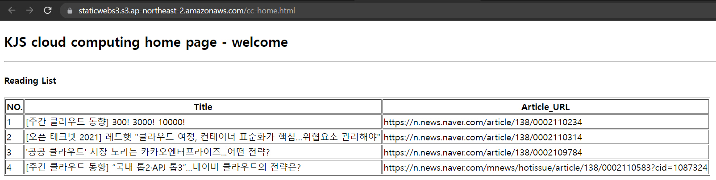Select the page heading 'KJS cloud computing home page - welcome'
Viewport: 716px width, 180px height.
coord(146,42)
